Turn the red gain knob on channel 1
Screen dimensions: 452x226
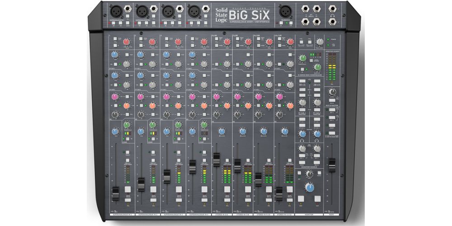coord(126,42)
